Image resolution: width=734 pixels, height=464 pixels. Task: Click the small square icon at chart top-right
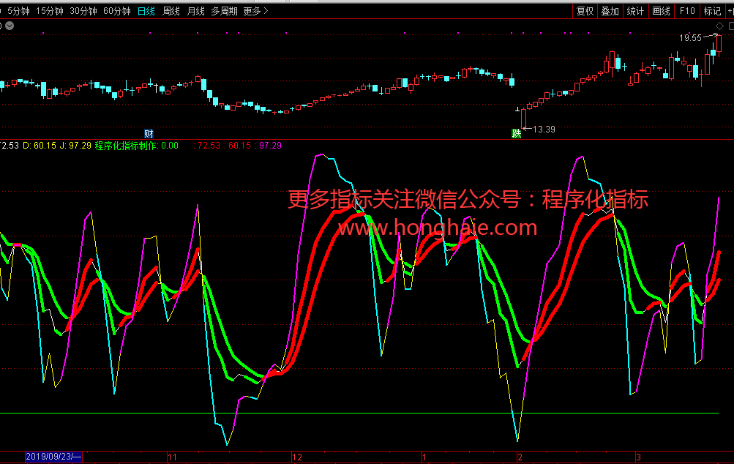coord(730,26)
